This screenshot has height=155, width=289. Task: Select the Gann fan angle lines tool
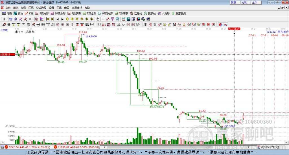click(x=104, y=24)
